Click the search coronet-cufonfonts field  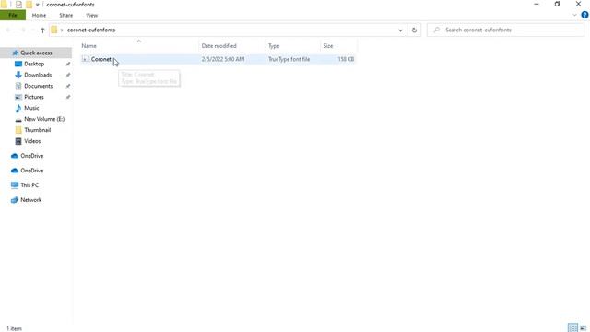pyautogui.click(x=505, y=30)
